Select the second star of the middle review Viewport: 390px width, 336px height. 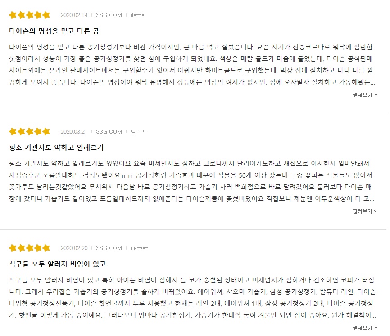pyautogui.click(x=20, y=131)
